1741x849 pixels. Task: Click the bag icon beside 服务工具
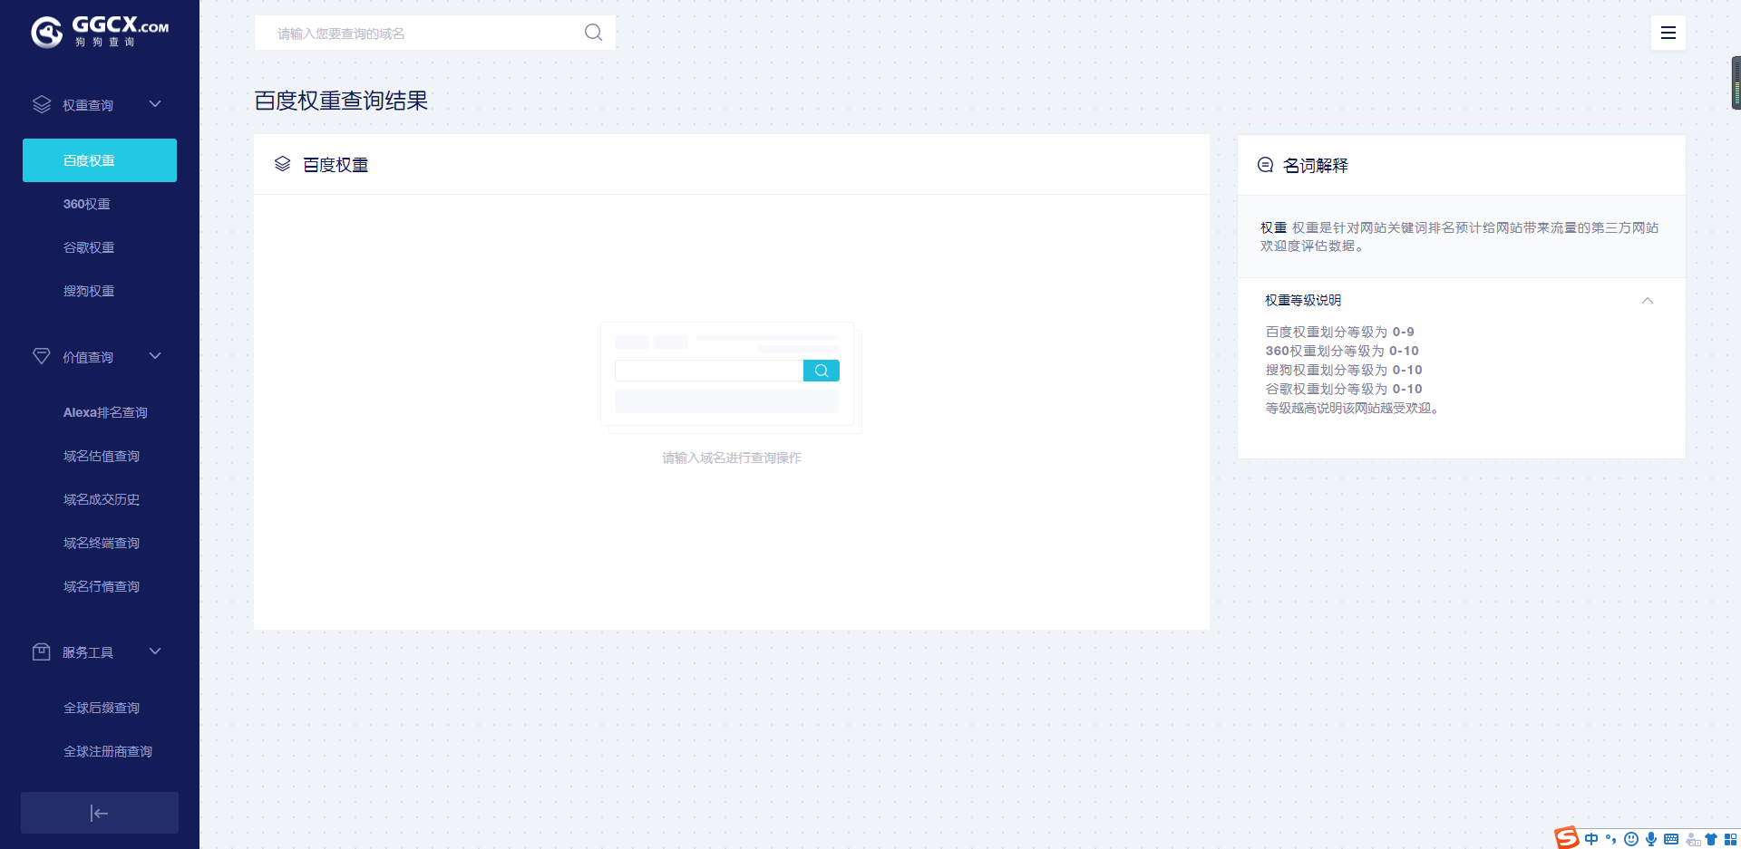click(x=42, y=651)
